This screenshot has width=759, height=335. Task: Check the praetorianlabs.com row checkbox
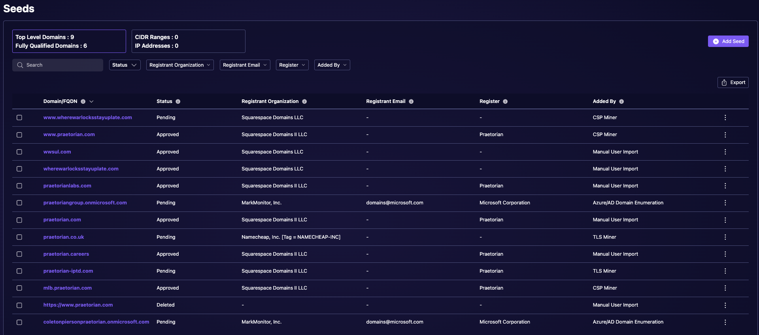(x=19, y=186)
